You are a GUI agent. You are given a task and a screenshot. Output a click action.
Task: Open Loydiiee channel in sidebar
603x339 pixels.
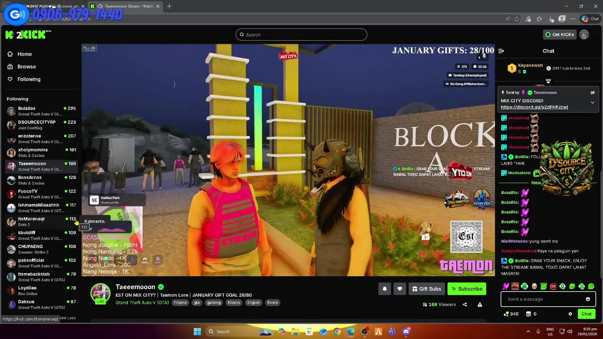pyautogui.click(x=41, y=291)
